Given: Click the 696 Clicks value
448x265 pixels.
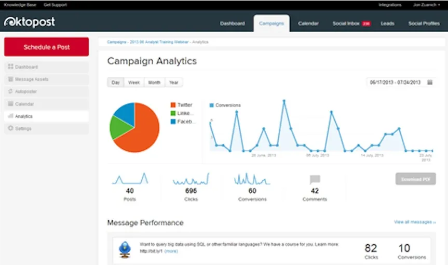Looking at the screenshot, I should [x=191, y=191].
